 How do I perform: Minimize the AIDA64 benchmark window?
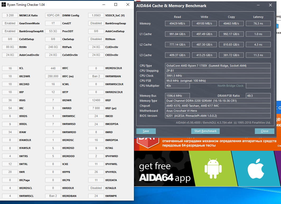[258, 5]
